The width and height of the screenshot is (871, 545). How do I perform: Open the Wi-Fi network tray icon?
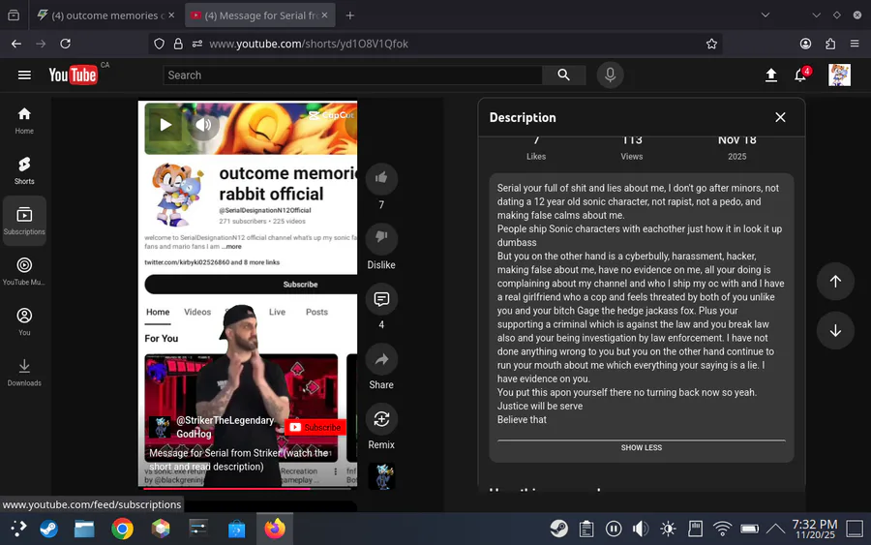click(x=722, y=529)
